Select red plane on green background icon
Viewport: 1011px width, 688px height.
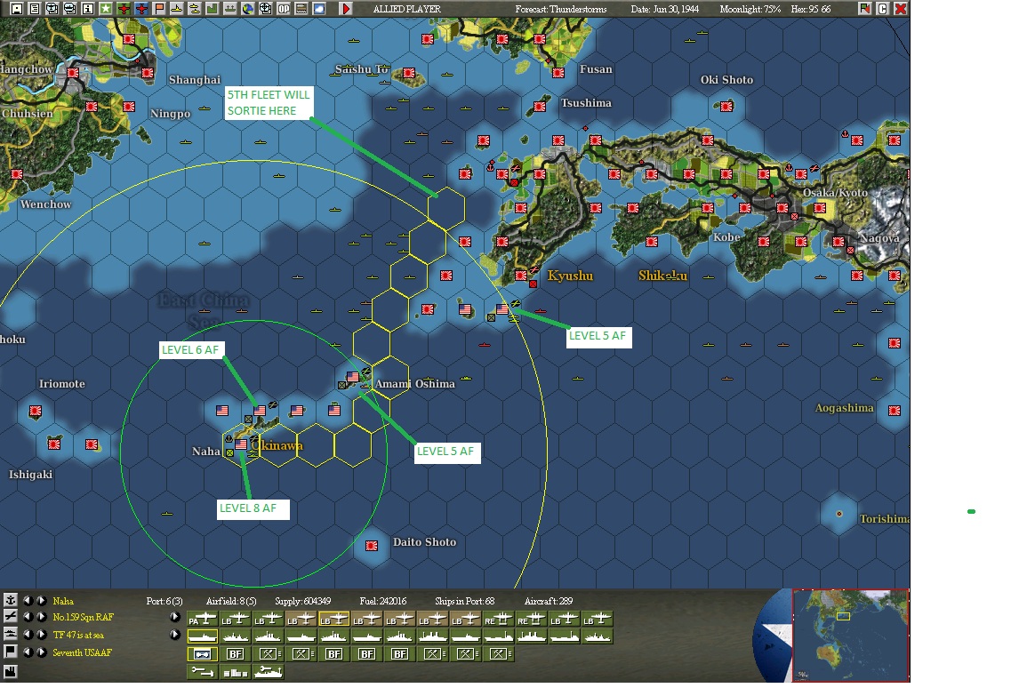click(x=124, y=9)
